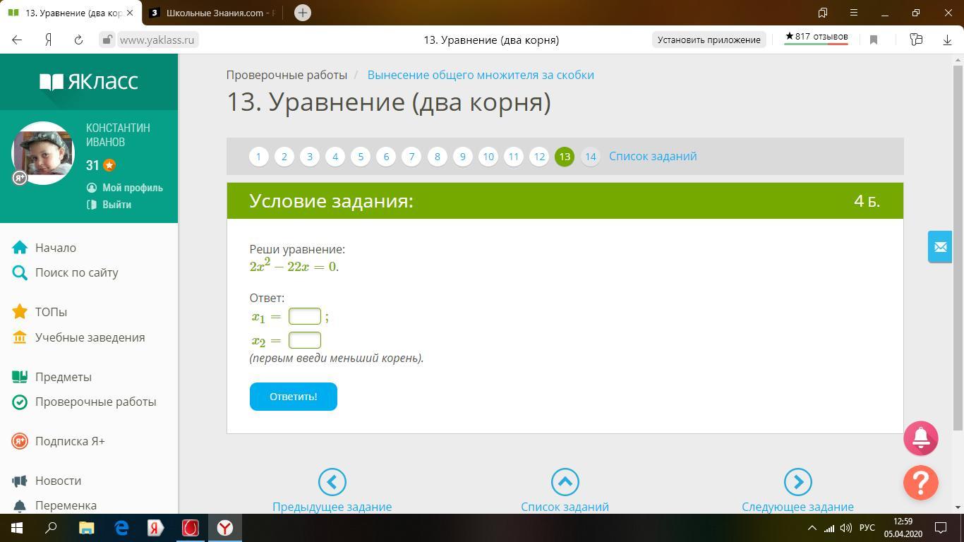The image size is (964, 542).
Task: Open File Explorer from the Windows taskbar
Action: 86,527
